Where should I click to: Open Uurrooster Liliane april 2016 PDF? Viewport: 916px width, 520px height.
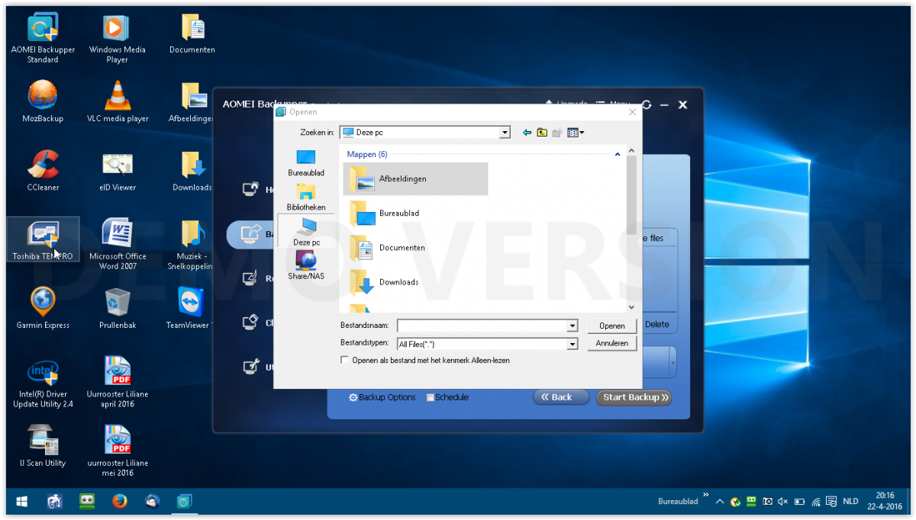tap(117, 382)
